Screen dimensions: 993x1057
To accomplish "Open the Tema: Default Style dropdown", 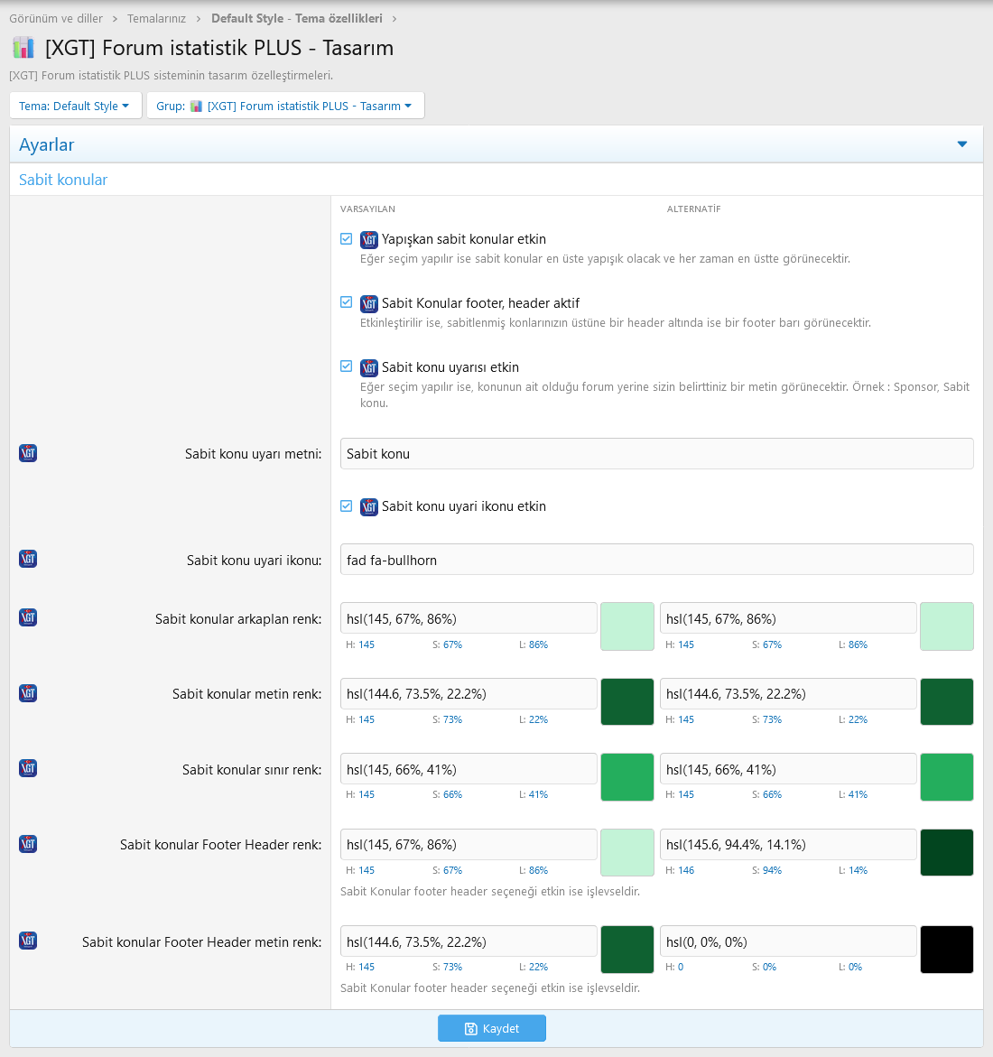I will click(75, 106).
